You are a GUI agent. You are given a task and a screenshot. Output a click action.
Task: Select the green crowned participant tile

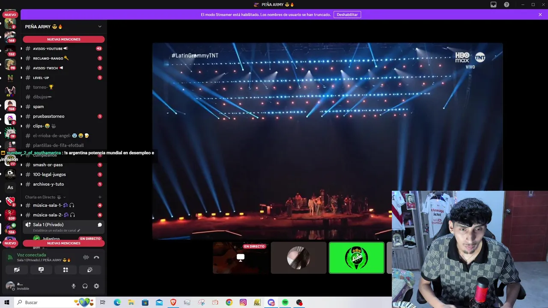point(357,258)
